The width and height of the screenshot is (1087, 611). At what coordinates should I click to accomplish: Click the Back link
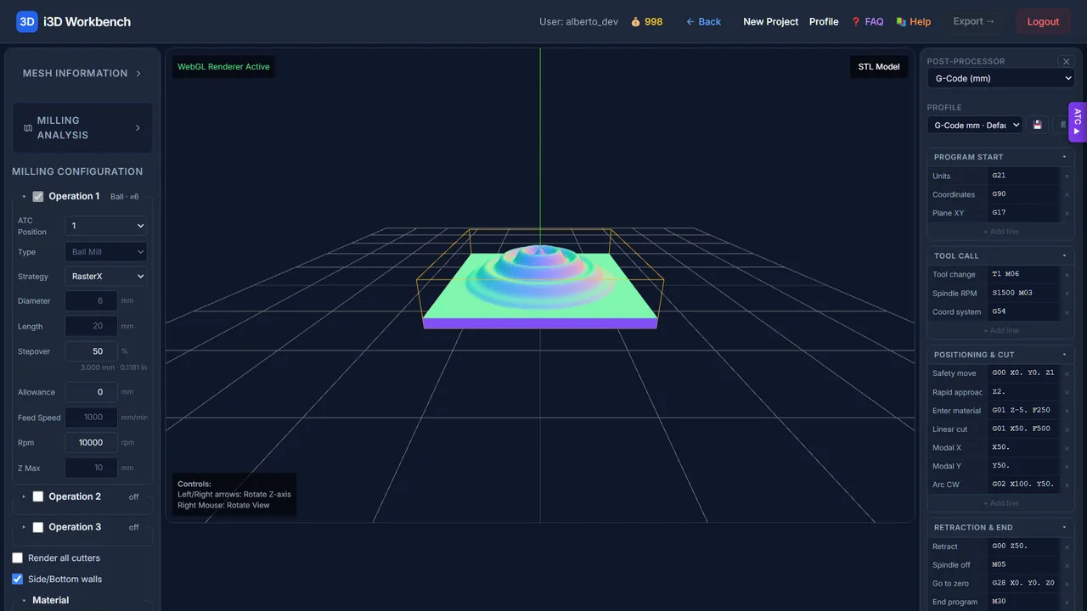[x=703, y=22]
